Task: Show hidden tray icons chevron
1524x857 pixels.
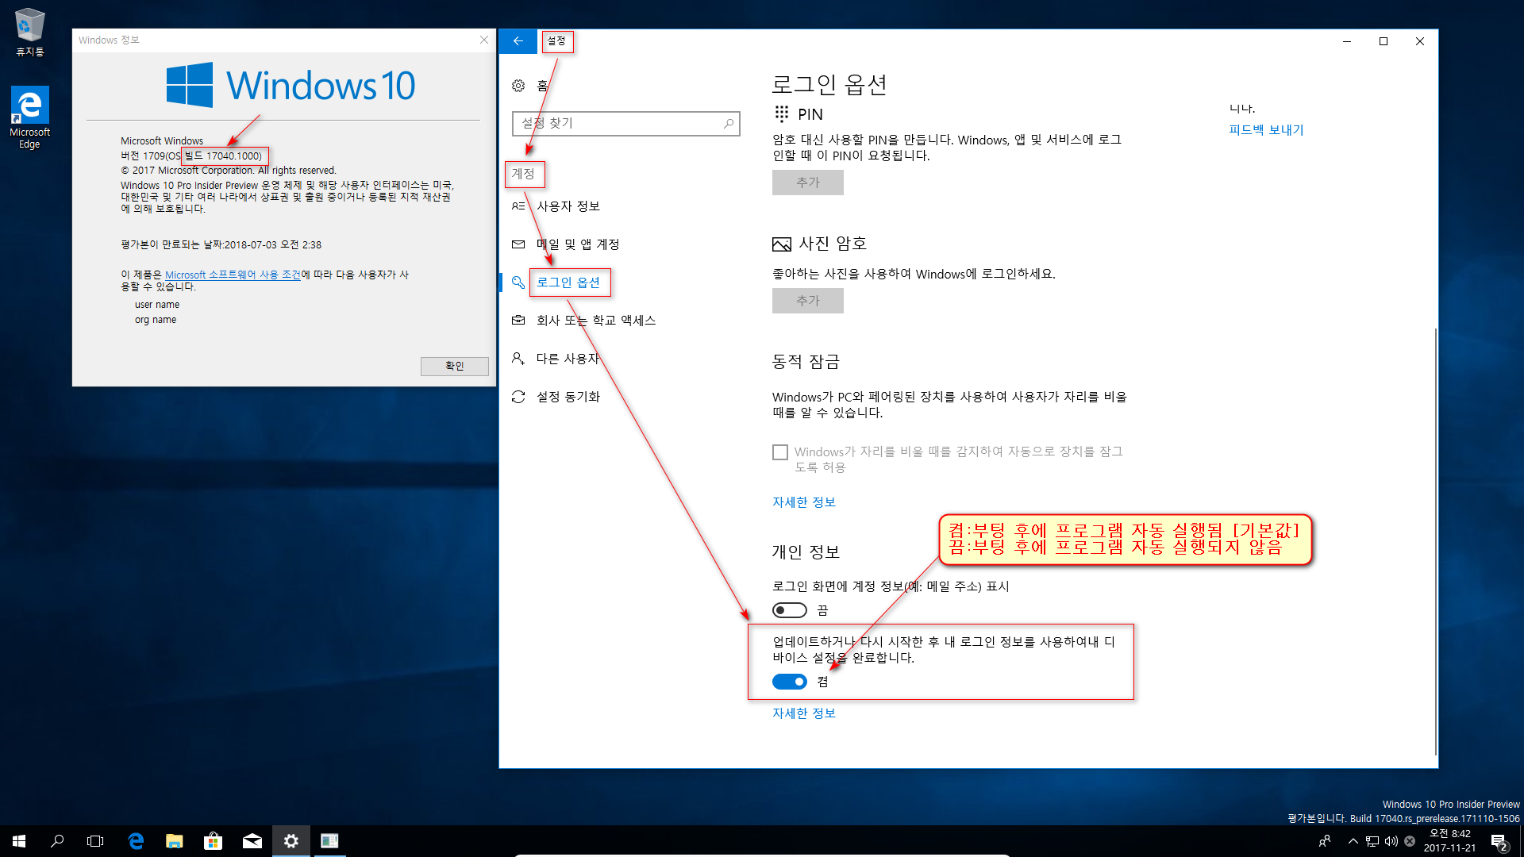Action: click(1353, 841)
